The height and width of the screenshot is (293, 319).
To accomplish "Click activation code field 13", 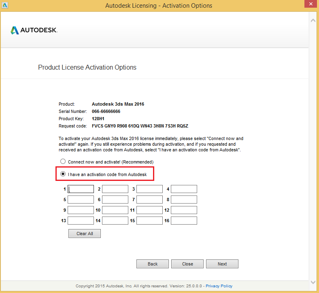I will tap(81, 221).
